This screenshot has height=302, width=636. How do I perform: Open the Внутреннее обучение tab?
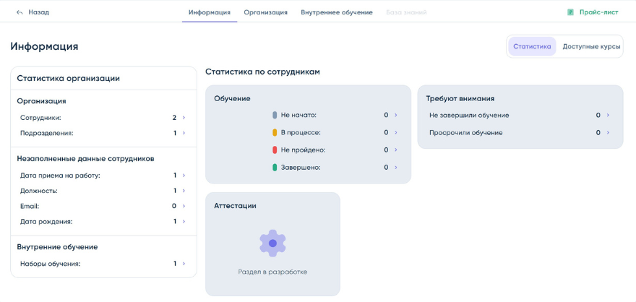337,12
